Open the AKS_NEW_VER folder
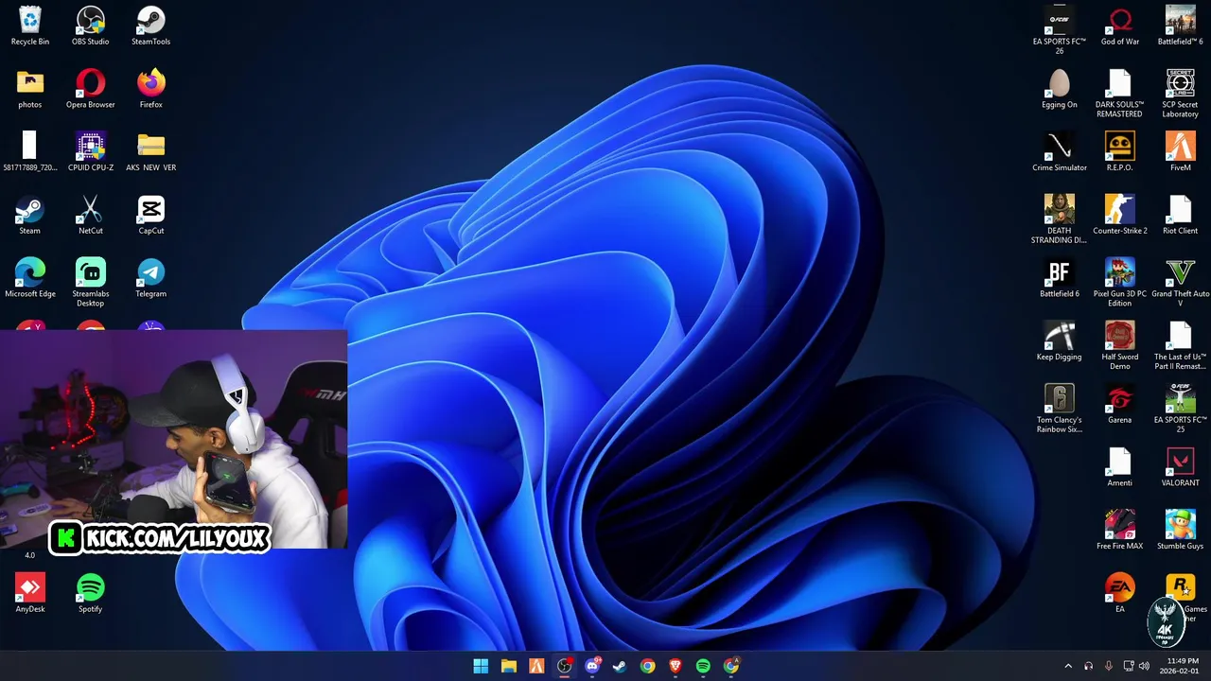 pyautogui.click(x=151, y=151)
